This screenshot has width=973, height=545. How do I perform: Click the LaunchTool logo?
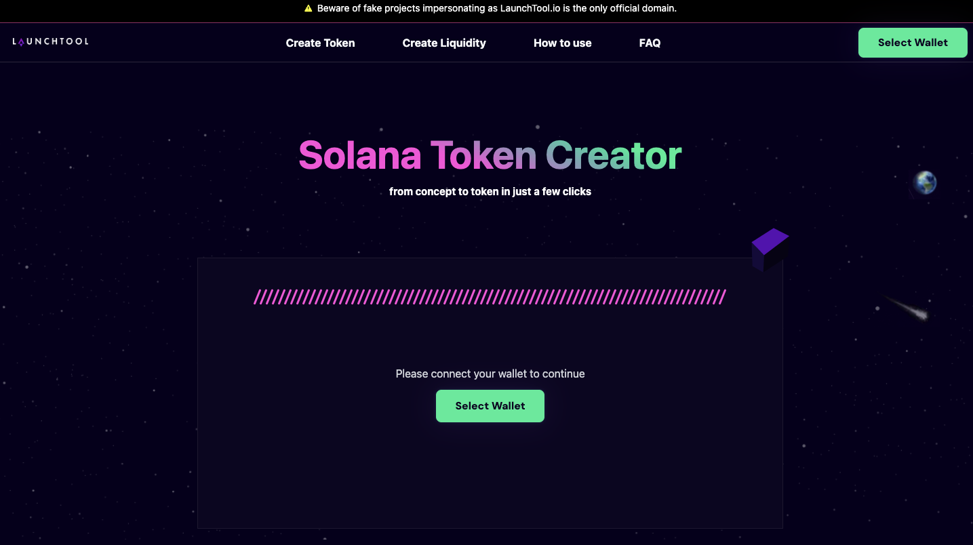50,42
